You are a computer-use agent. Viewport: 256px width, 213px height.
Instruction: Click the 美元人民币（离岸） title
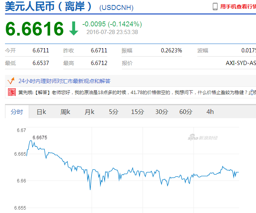pos(48,7)
